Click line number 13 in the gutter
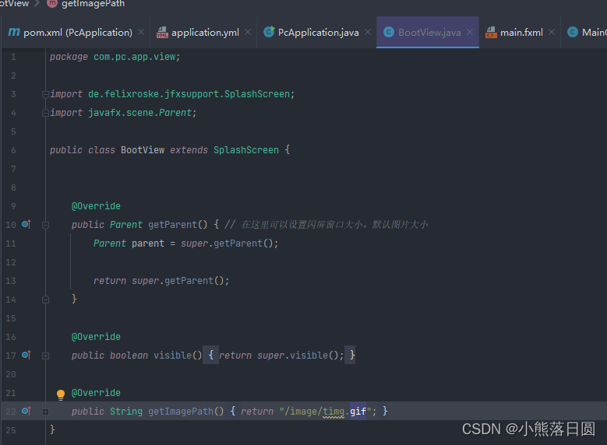607x445 pixels. [x=11, y=281]
